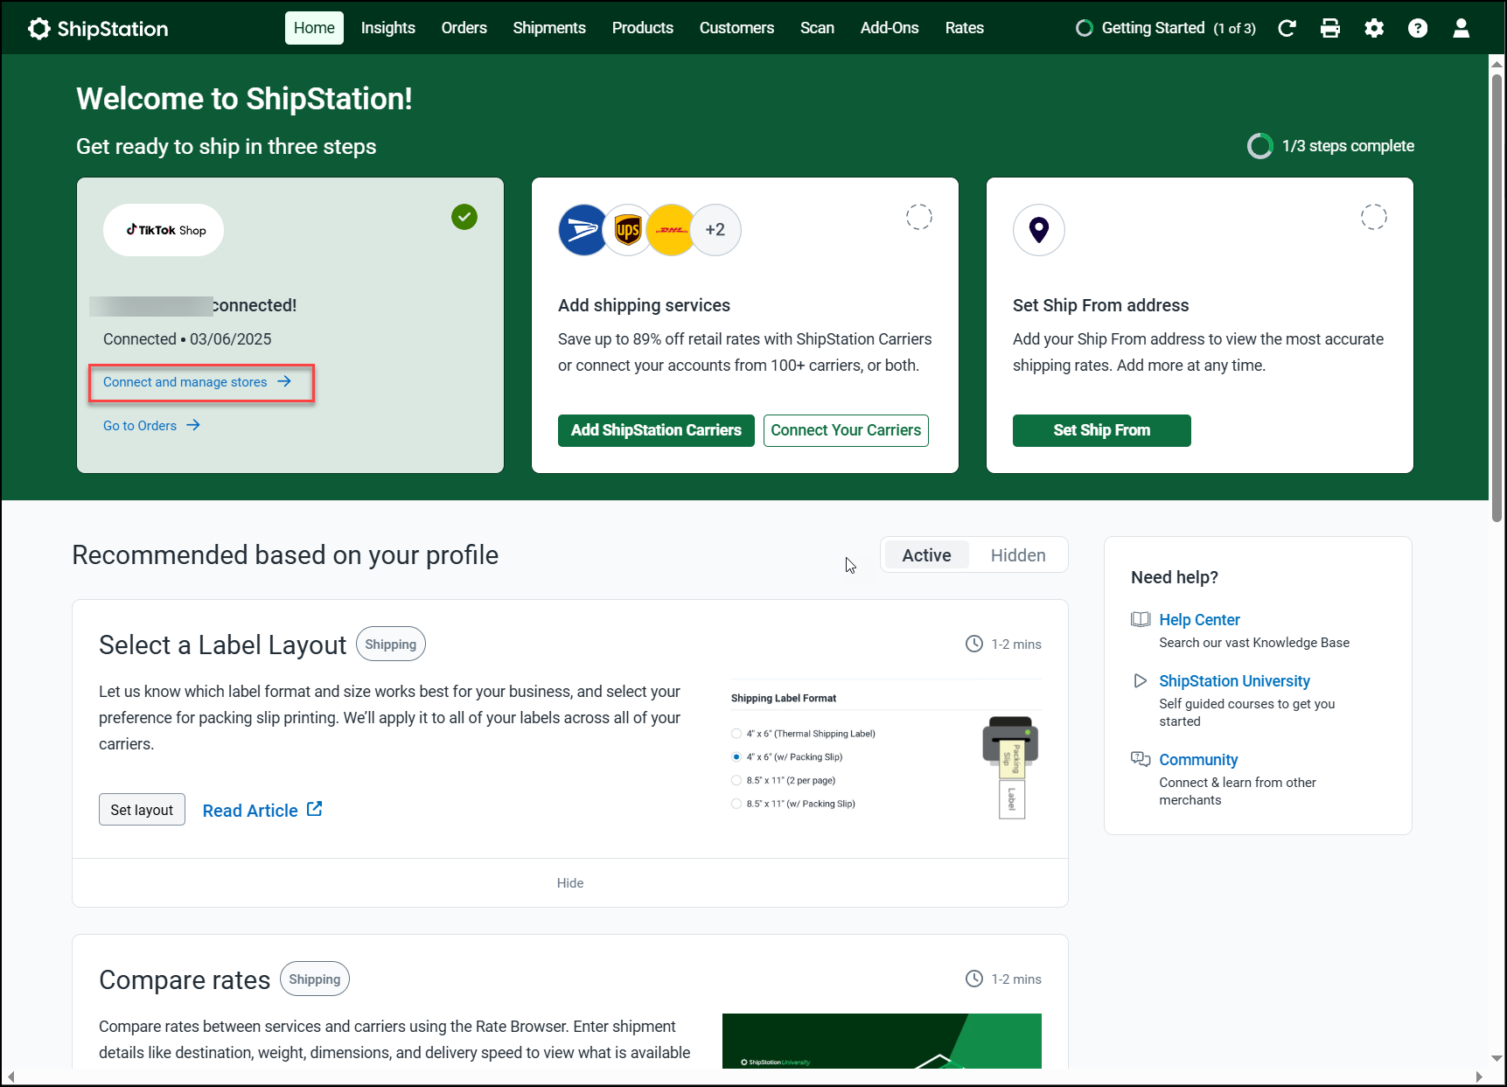
Task: Click Add ShipStation Carriers button
Action: [x=656, y=430]
